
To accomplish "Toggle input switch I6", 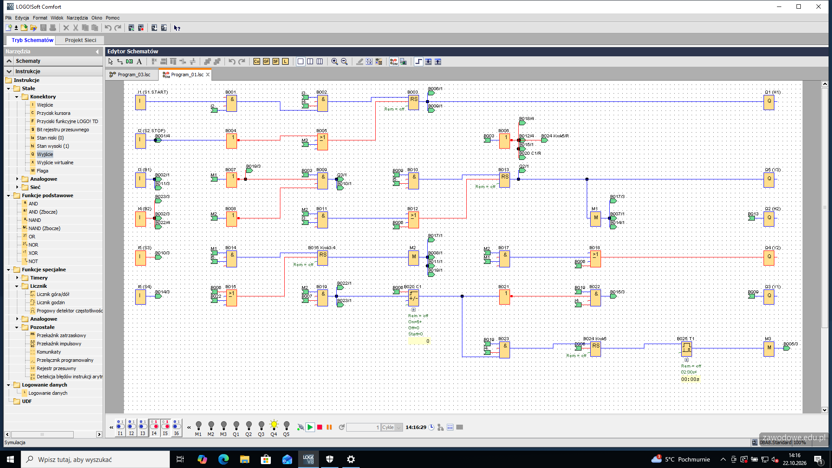I will (x=176, y=427).
